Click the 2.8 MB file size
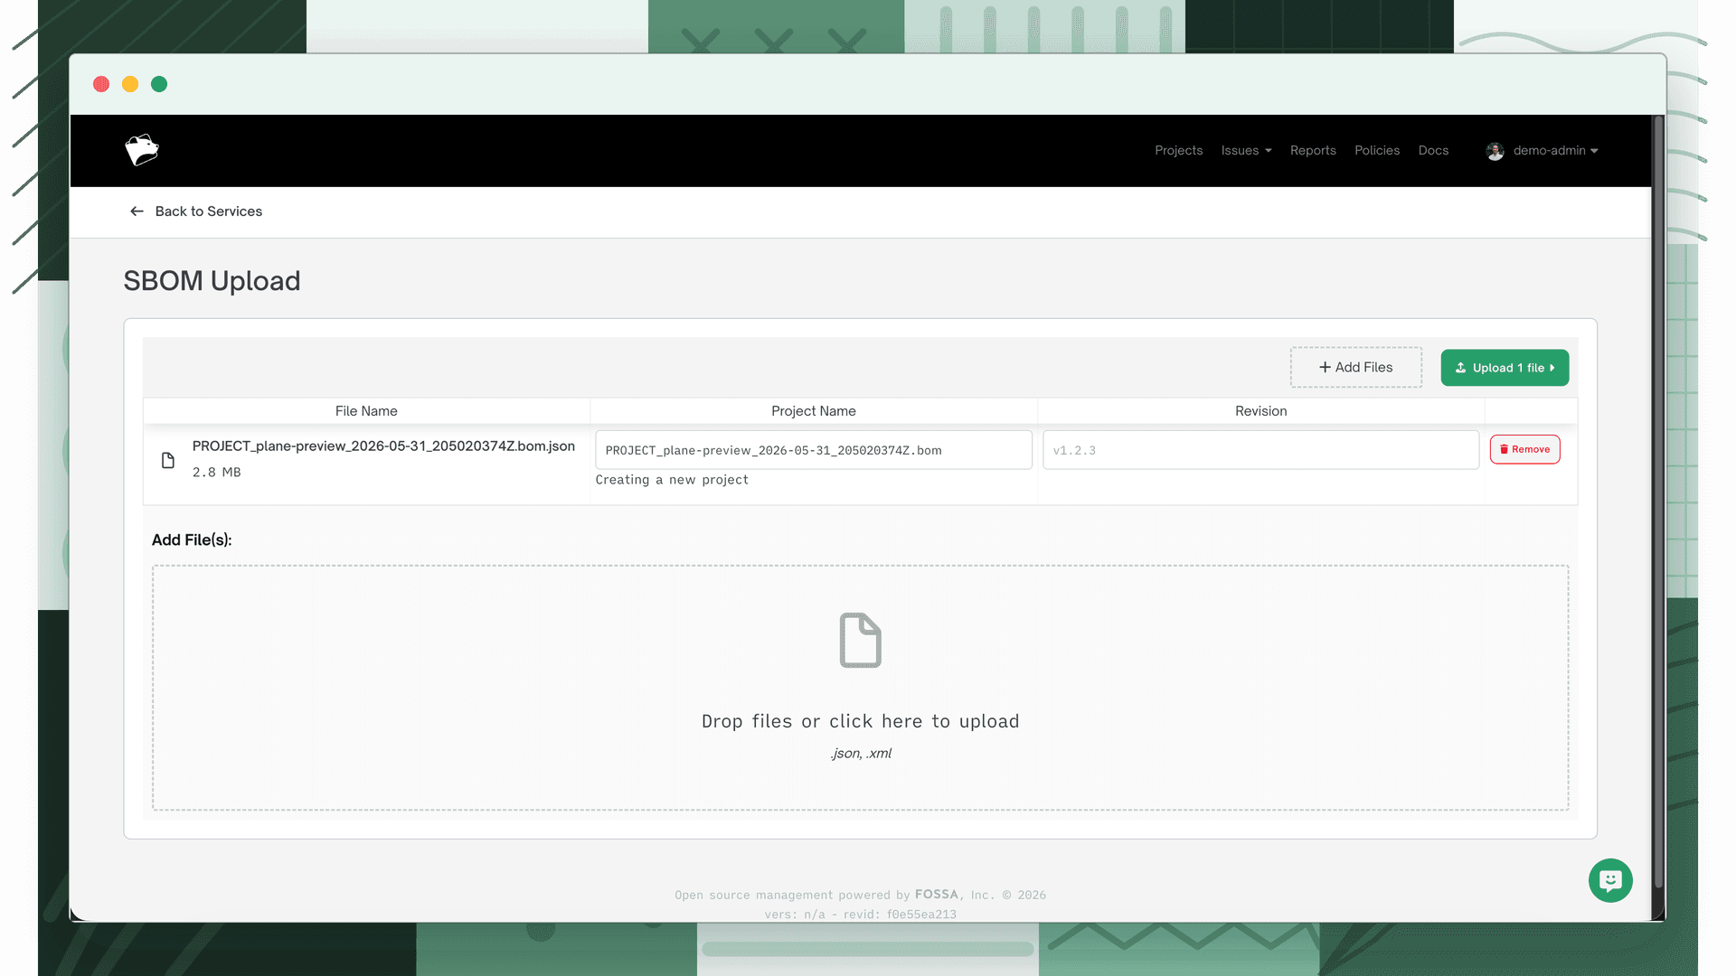Viewport: 1736px width, 976px height. 216,473
